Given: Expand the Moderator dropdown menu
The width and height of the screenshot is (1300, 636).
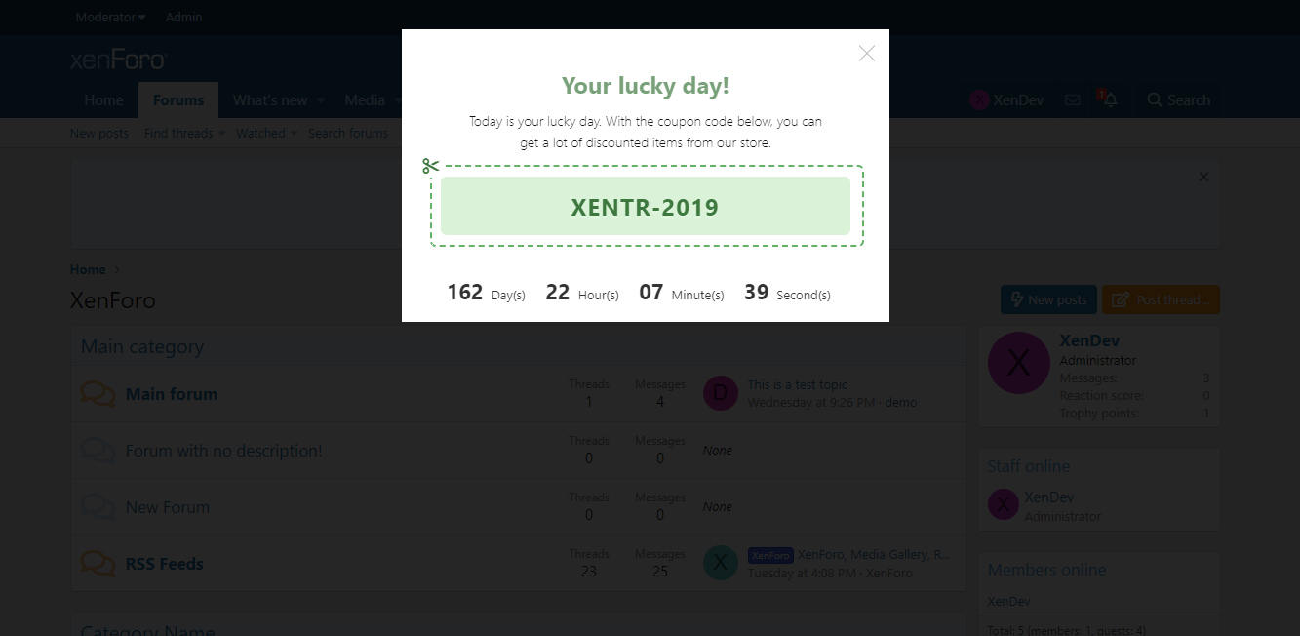Looking at the screenshot, I should click(110, 18).
